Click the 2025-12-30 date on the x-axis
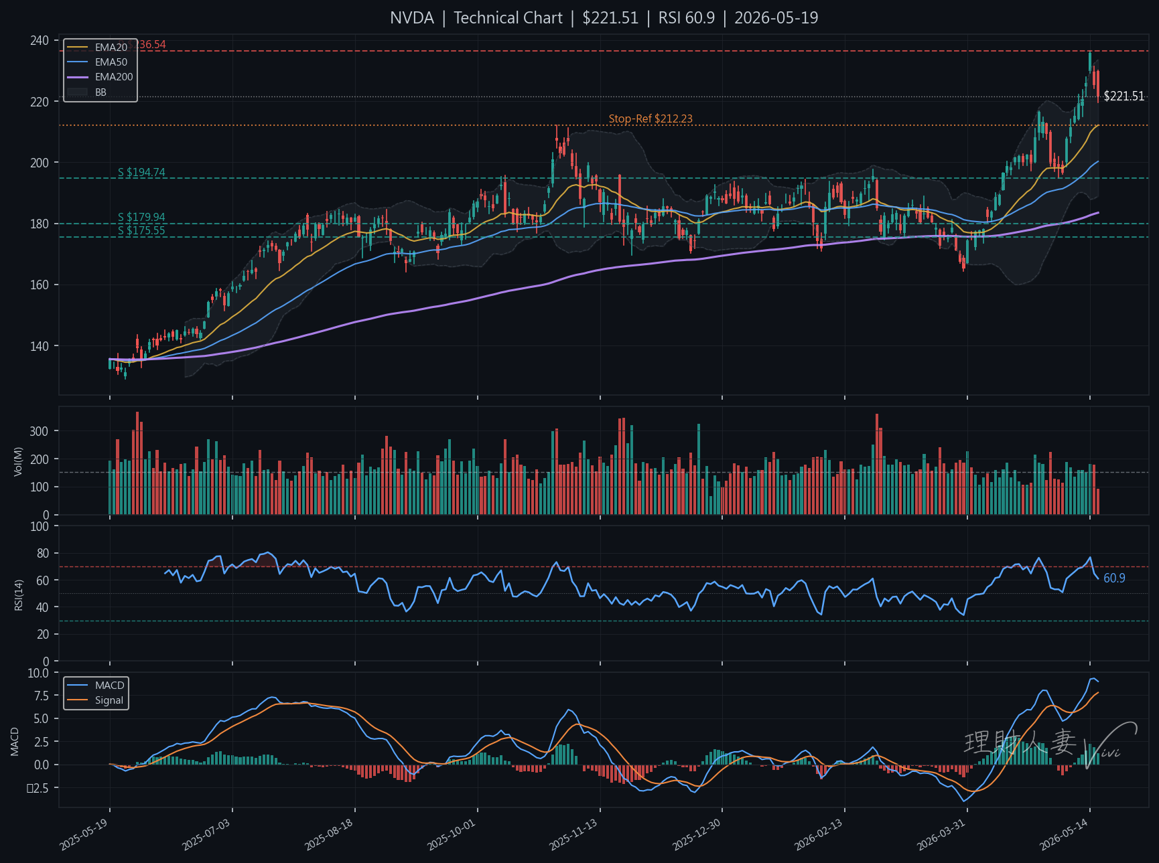 tap(697, 834)
